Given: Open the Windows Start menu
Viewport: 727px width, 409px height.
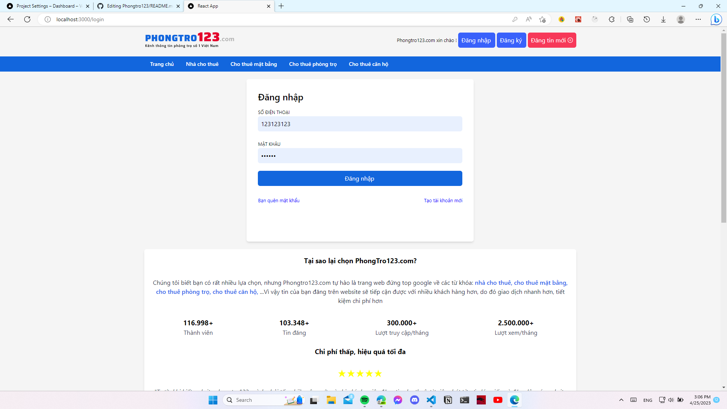Looking at the screenshot, I should point(213,400).
